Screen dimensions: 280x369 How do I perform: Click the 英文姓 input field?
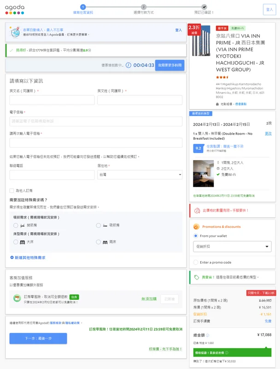(x=140, y=100)
